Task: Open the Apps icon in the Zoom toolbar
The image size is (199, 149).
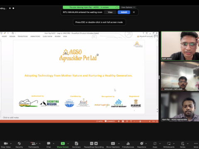Action: click(155, 144)
